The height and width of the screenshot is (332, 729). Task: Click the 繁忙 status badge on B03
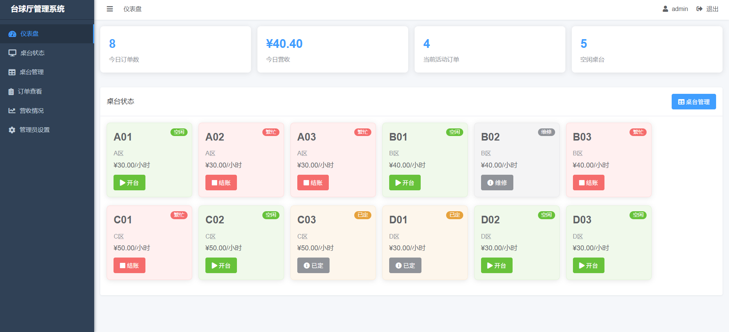click(638, 132)
